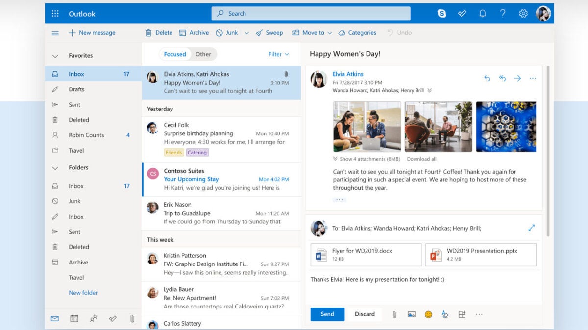The width and height of the screenshot is (588, 330).
Task: Open the Move to dropdown
Action: [312, 33]
